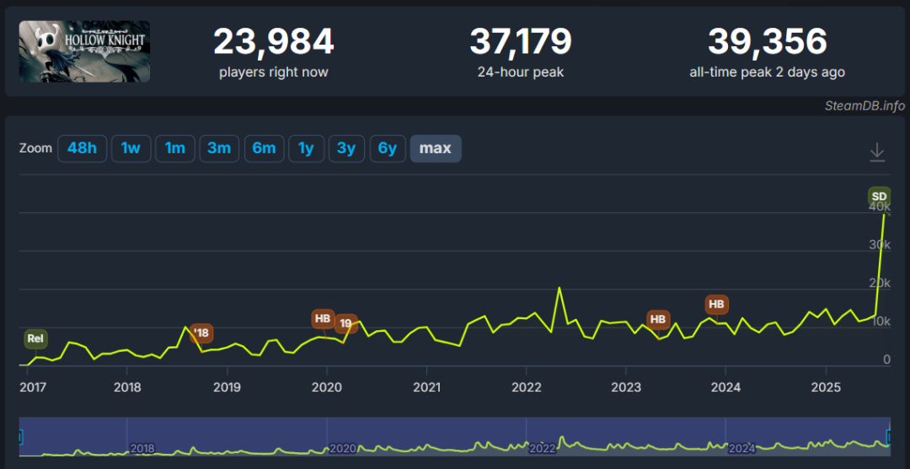Click the '18 event marker badge
This screenshot has height=469, width=910.
pos(201,333)
